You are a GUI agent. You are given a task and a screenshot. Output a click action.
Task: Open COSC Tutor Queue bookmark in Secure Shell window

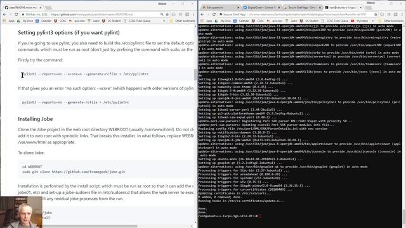335,21
